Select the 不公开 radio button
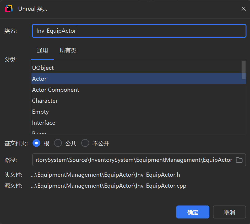This screenshot has width=250, height=224. [x=85, y=143]
